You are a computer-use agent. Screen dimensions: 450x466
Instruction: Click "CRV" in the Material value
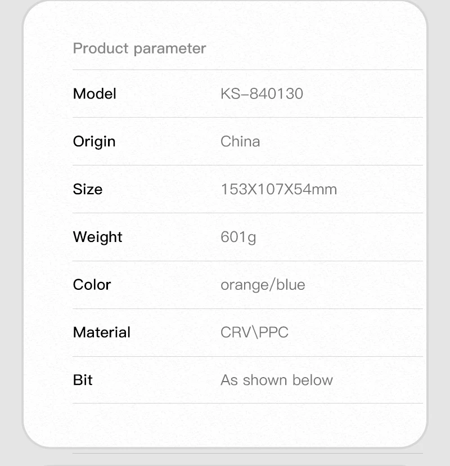coord(236,333)
